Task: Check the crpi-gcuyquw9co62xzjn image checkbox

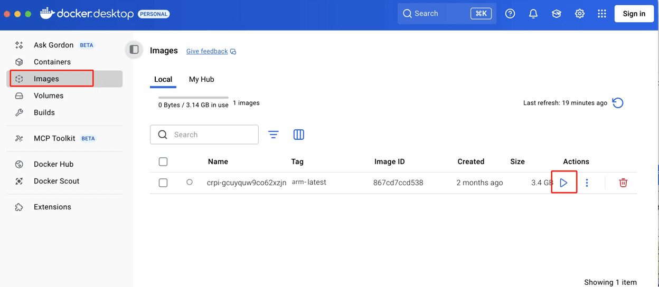Action: [163, 183]
